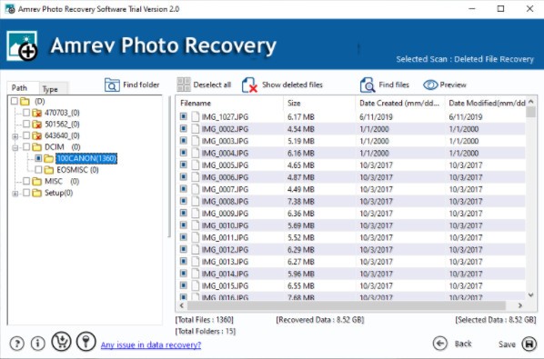Click the Find files magnifier icon
Screen dimensions: 544x359
tap(368, 85)
